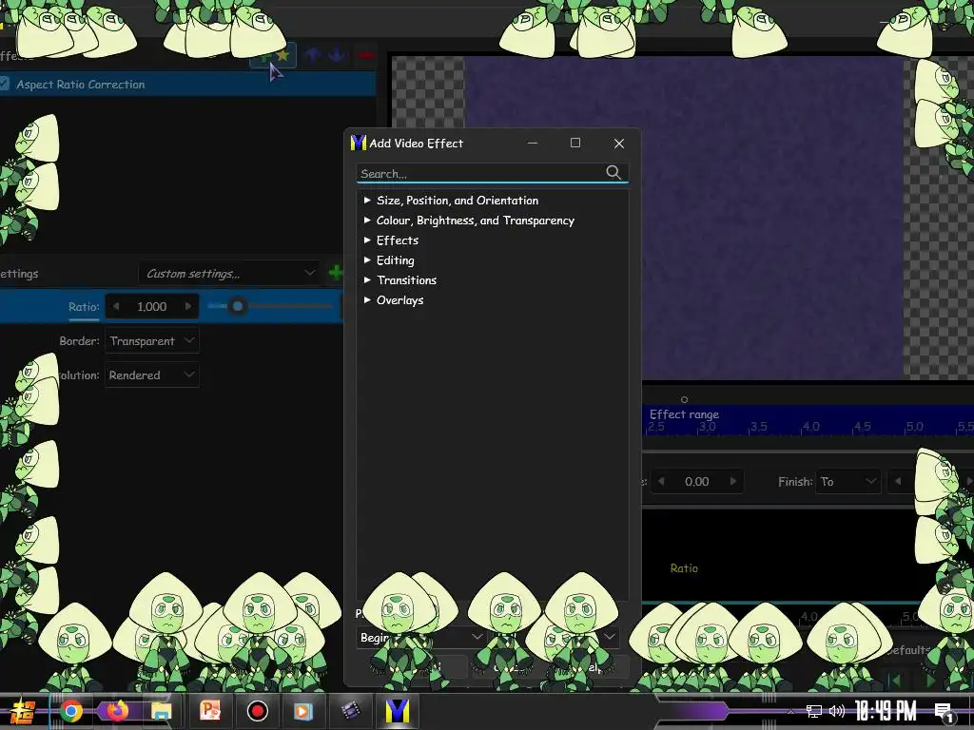Open the Border dropdown set to Transparent
Viewport: 974px width, 730px height.
pyautogui.click(x=151, y=341)
